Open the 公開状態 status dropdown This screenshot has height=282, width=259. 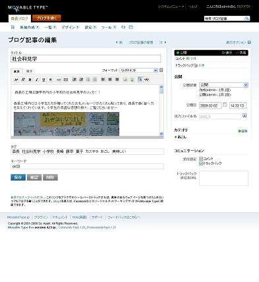[x=223, y=85]
